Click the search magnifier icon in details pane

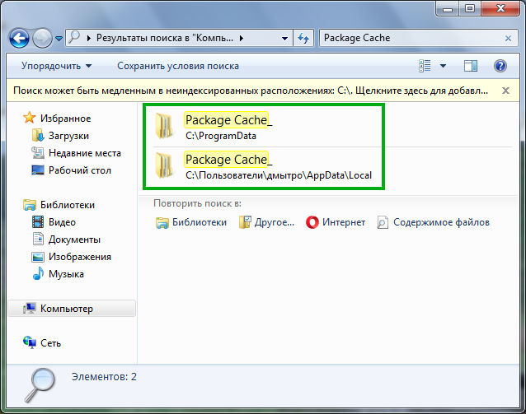coord(40,384)
